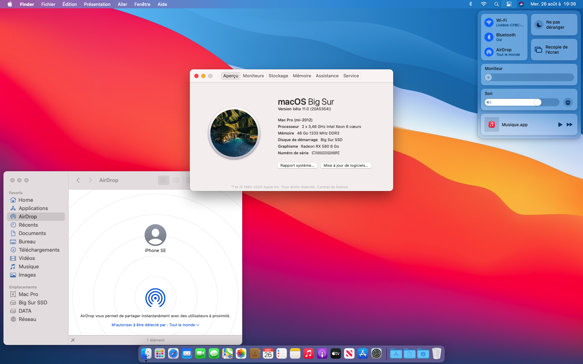Play Musique.app from Control Center
Image resolution: width=583 pixels, height=364 pixels.
(x=560, y=125)
